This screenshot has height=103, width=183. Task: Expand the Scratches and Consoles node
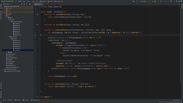[x=3, y=71]
